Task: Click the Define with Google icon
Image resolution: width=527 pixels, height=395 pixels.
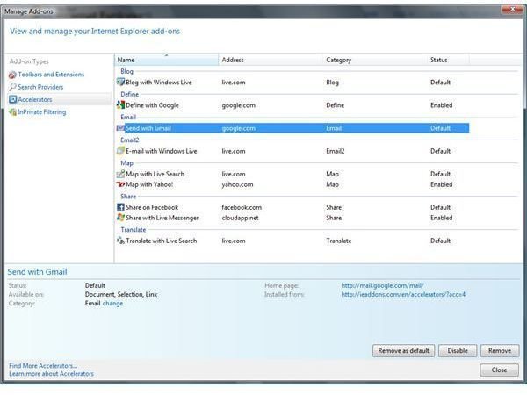Action: pos(120,104)
